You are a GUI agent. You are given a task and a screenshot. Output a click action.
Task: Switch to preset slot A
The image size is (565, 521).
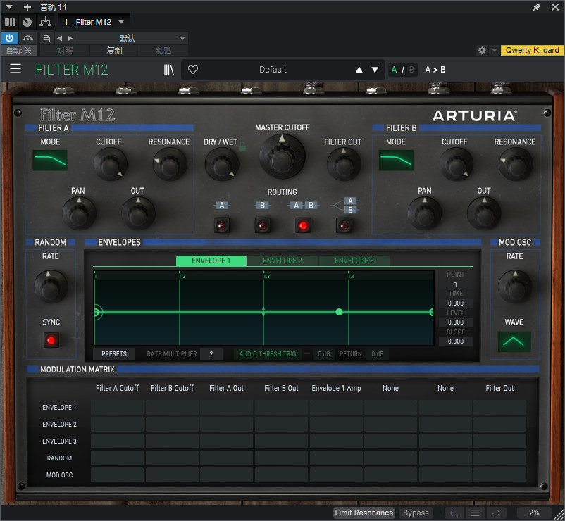click(394, 70)
